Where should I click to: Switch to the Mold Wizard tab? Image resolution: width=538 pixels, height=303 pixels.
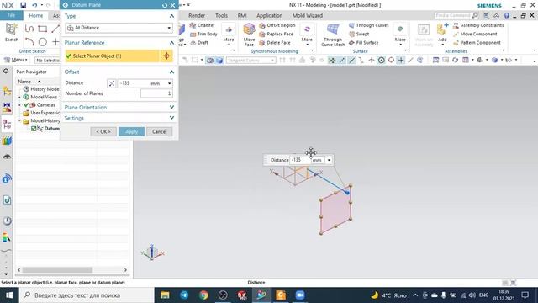coord(308,15)
